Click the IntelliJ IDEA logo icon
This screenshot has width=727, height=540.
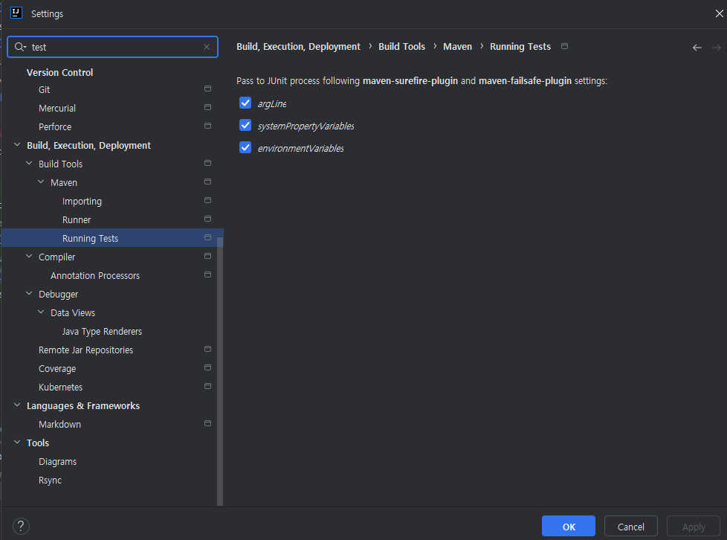(16, 13)
